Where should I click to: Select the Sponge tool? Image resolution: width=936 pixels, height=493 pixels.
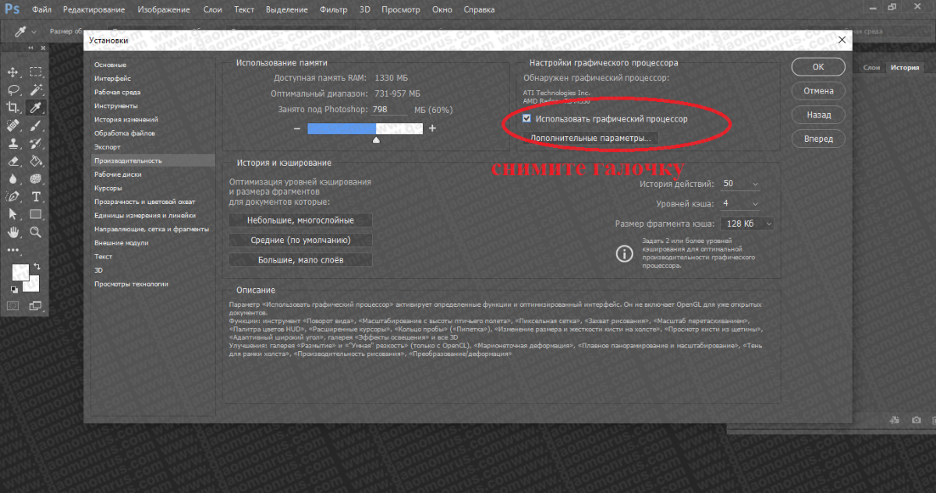(36, 178)
